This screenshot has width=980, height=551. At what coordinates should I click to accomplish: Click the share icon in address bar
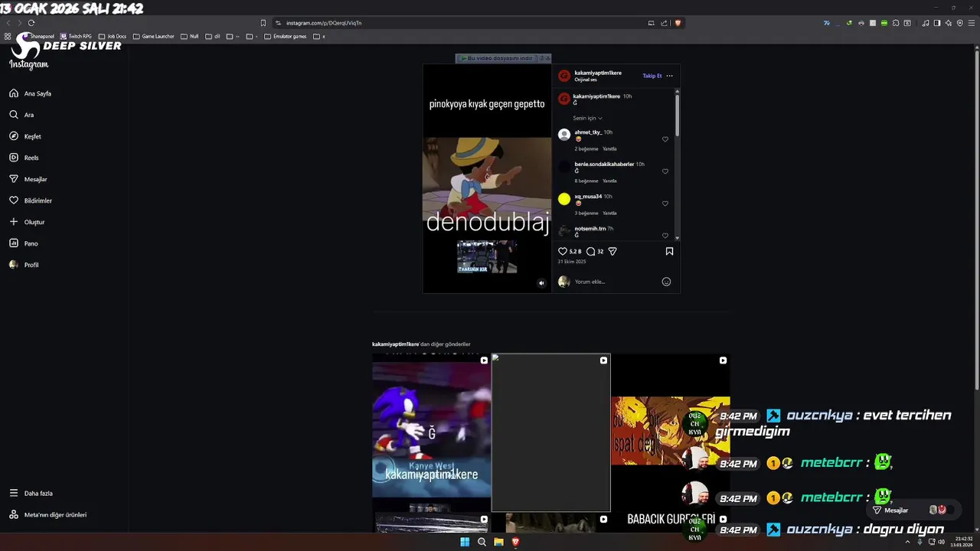click(664, 23)
